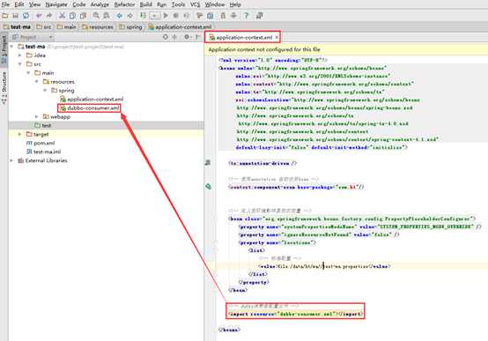
Task: Hide the Project tool window
Action: (198, 37)
